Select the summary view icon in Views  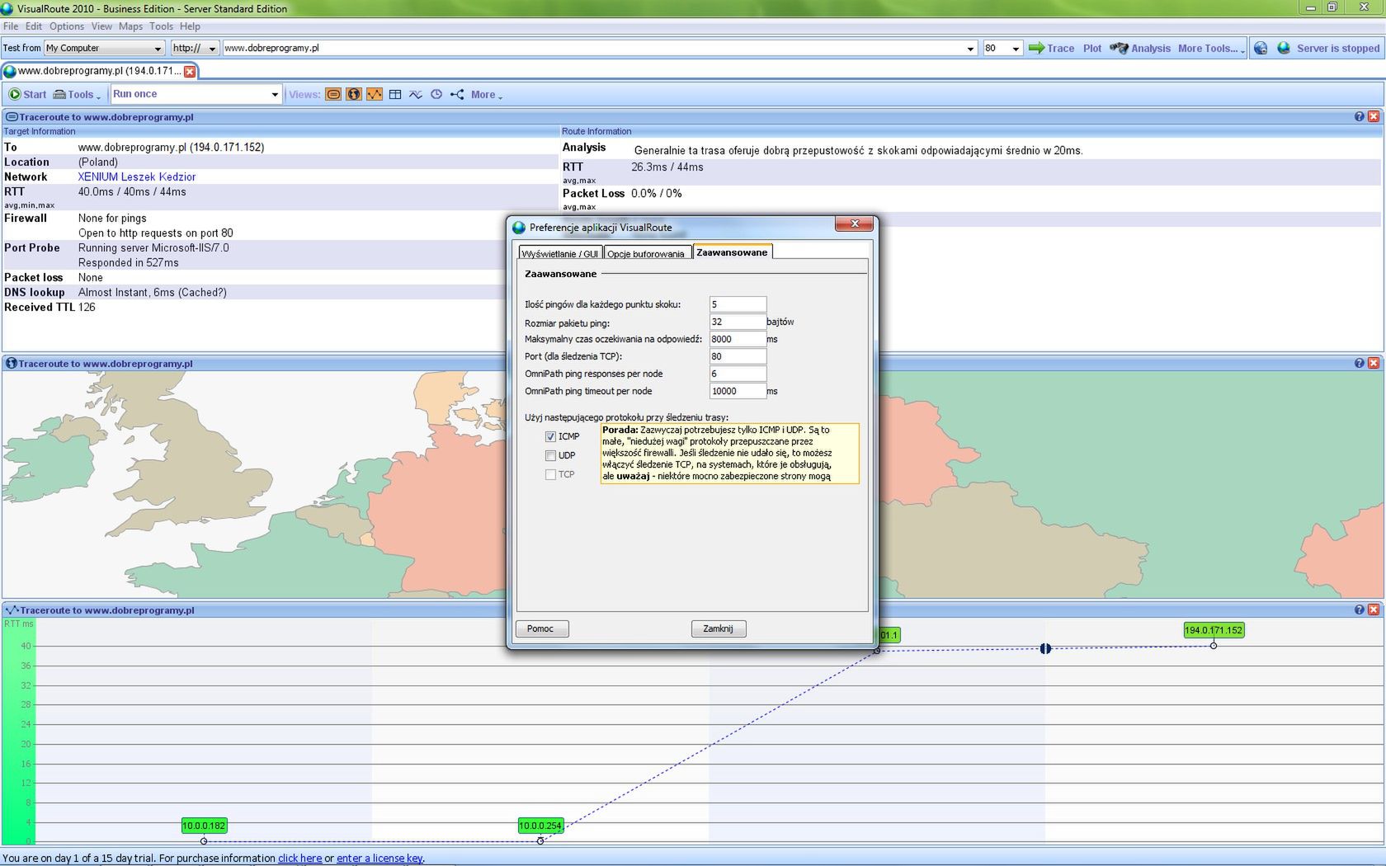coord(333,95)
